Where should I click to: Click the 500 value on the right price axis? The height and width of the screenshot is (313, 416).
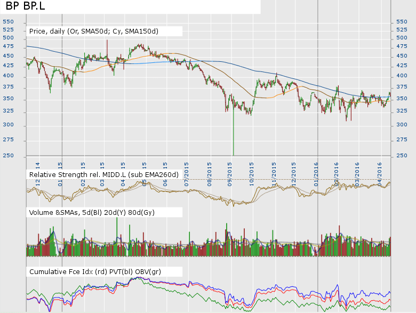point(402,38)
